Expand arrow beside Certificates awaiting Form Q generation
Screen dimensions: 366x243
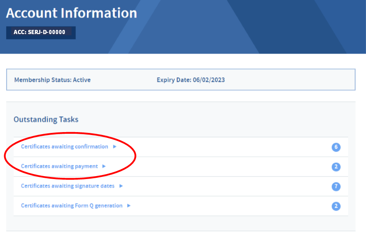[129, 206]
